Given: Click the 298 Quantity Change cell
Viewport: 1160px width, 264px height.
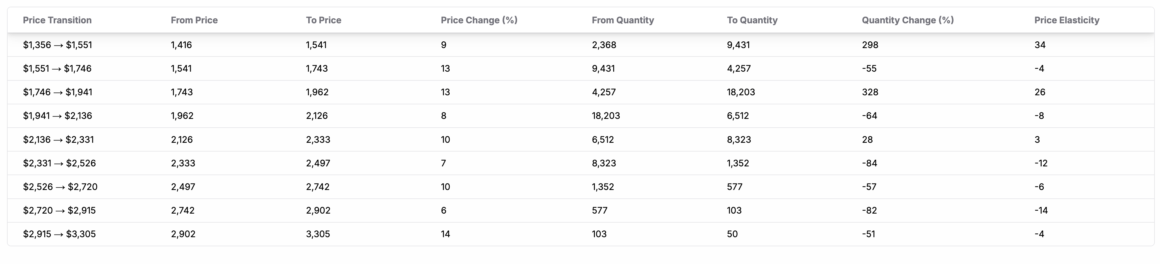Looking at the screenshot, I should click(870, 45).
